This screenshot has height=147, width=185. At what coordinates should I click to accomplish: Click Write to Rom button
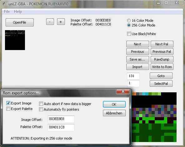click(162, 67)
